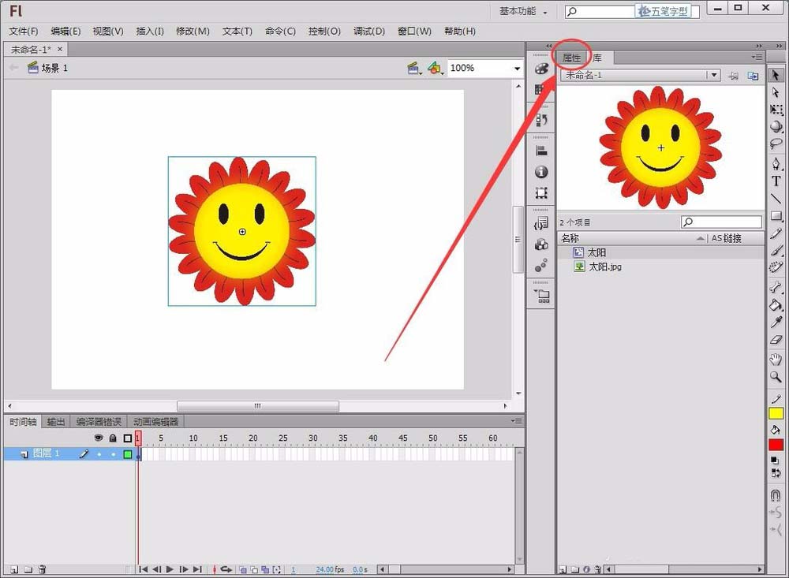Select the Brush tool

776,250
